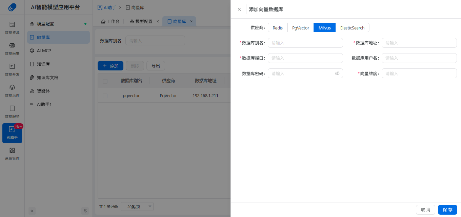Screen dimensions: 461x217
Task: Click the 删除 button
Action: [x=135, y=66]
